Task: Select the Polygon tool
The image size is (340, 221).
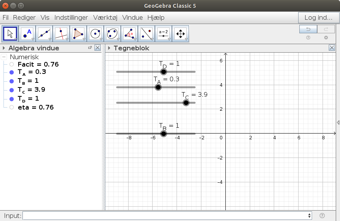Action: click(78, 34)
